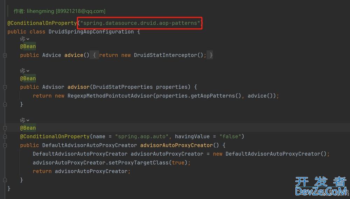The height and width of the screenshot is (199, 350).
Task: Click class name DruidSpringAopConfiguration
Action: pyautogui.click(x=91, y=32)
